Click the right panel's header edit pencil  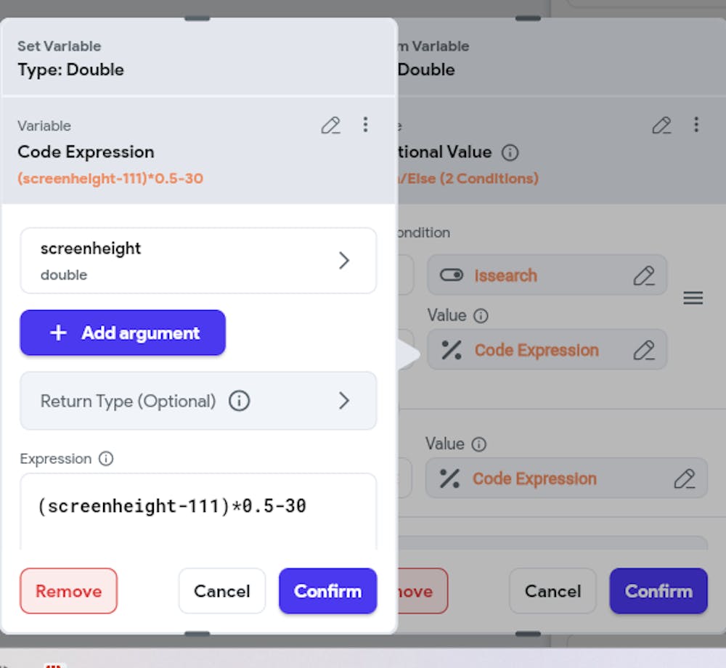[661, 126]
